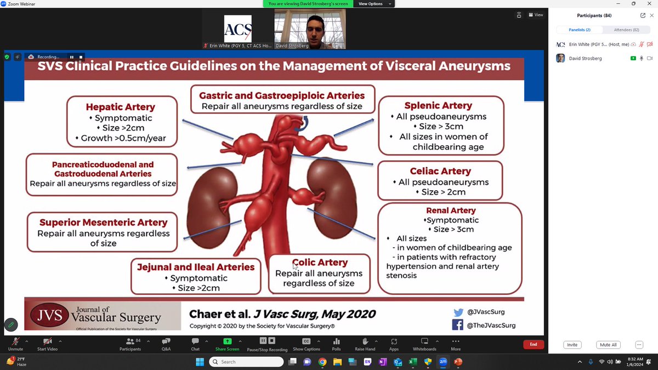This screenshot has width=658, height=370.
Task: Open the ellipsis menu beside Mute All
Action: (x=639, y=345)
